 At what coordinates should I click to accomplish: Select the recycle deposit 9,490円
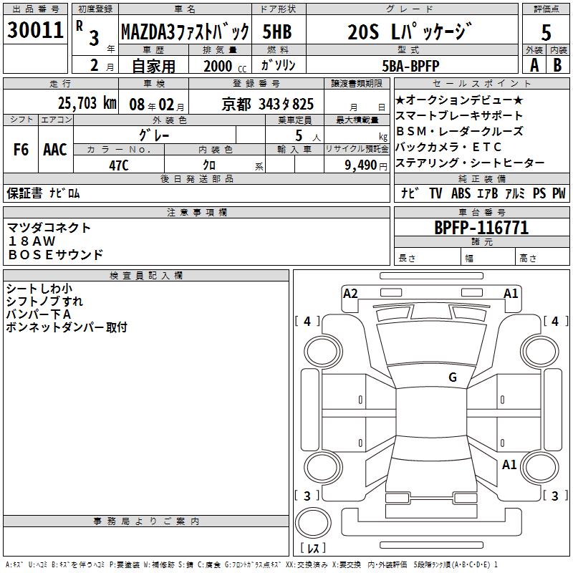(366, 165)
